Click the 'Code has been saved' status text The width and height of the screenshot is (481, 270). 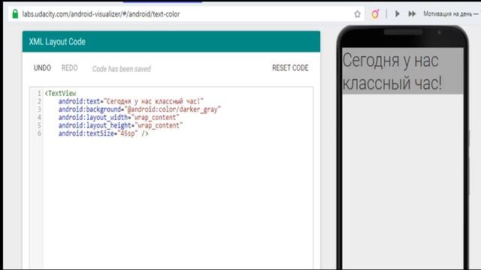coord(122,69)
